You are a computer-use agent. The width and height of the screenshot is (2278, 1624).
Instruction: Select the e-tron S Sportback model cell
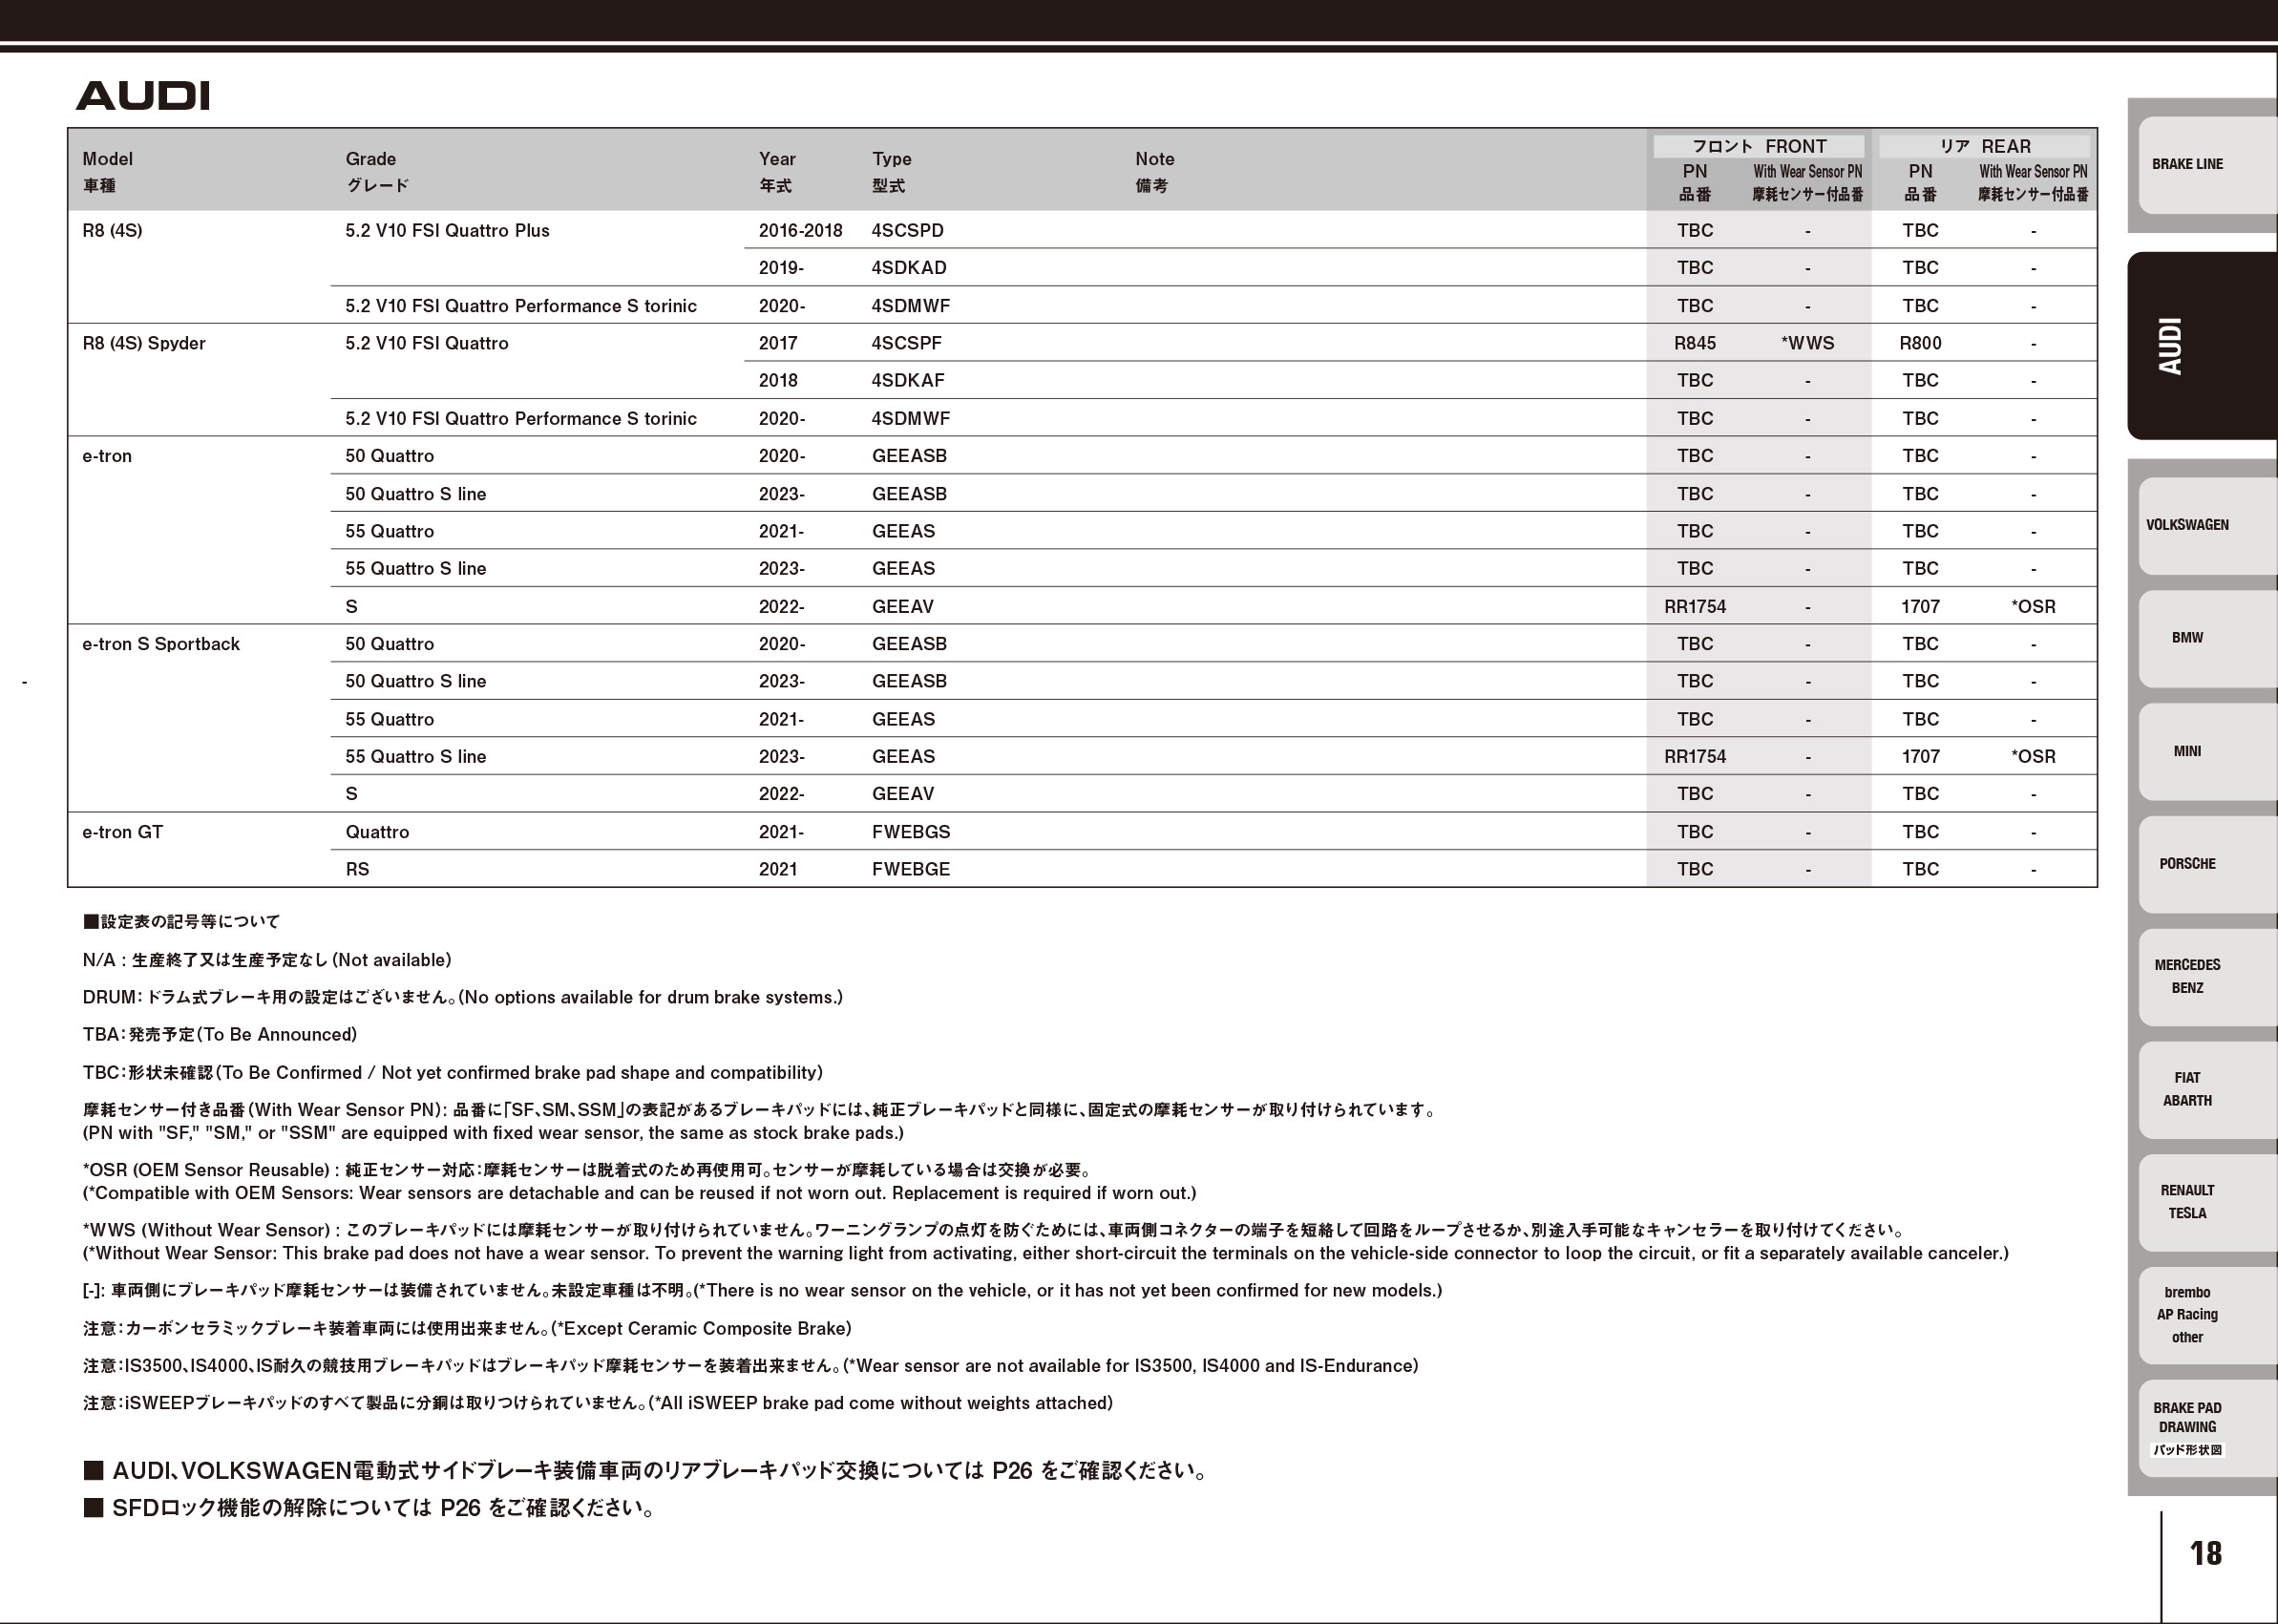(161, 644)
